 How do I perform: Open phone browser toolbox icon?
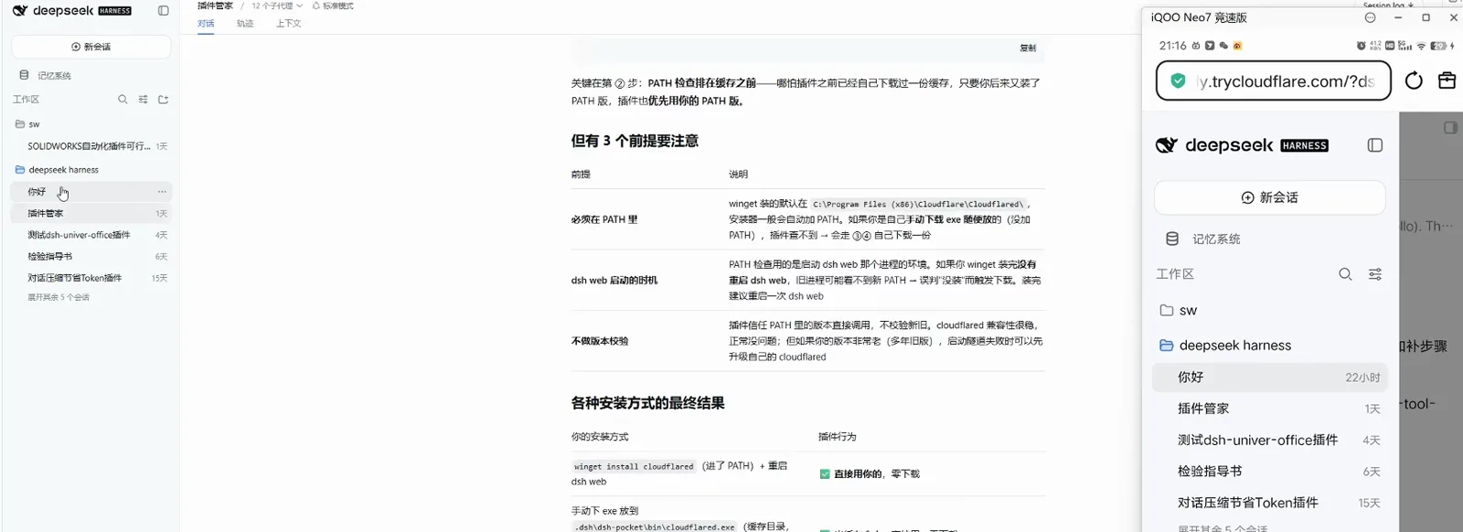(x=1447, y=80)
